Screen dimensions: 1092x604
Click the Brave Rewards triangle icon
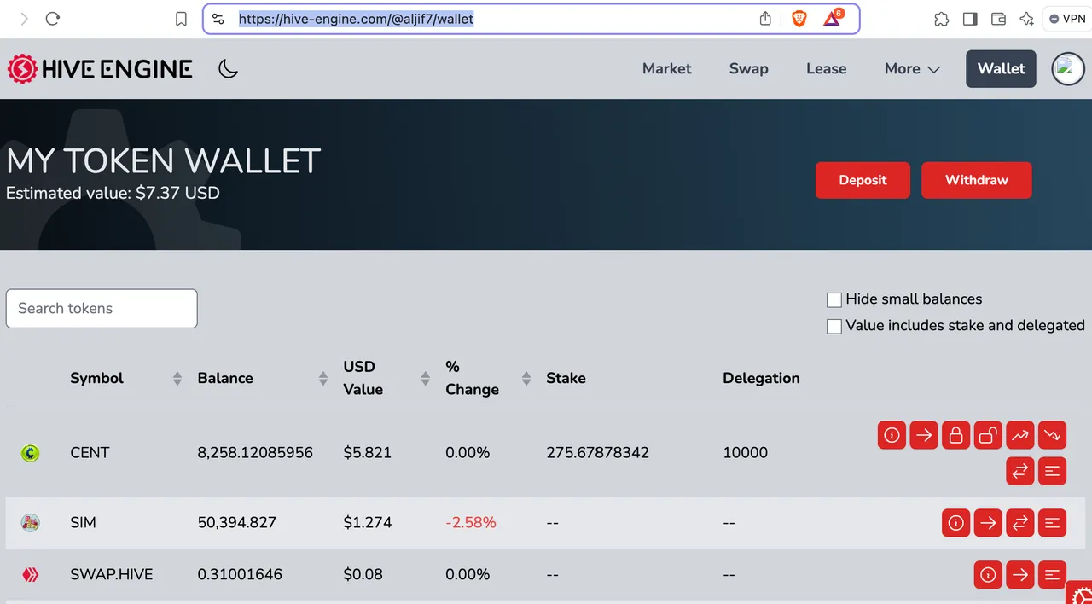(x=832, y=19)
